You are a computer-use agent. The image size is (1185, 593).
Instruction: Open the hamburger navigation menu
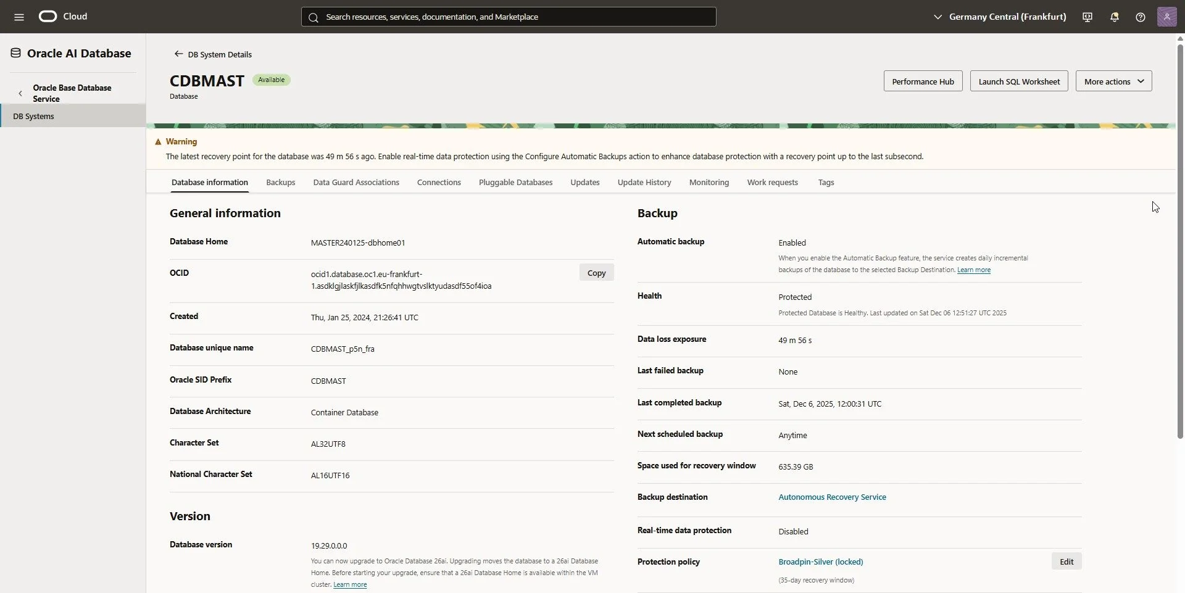pos(19,17)
